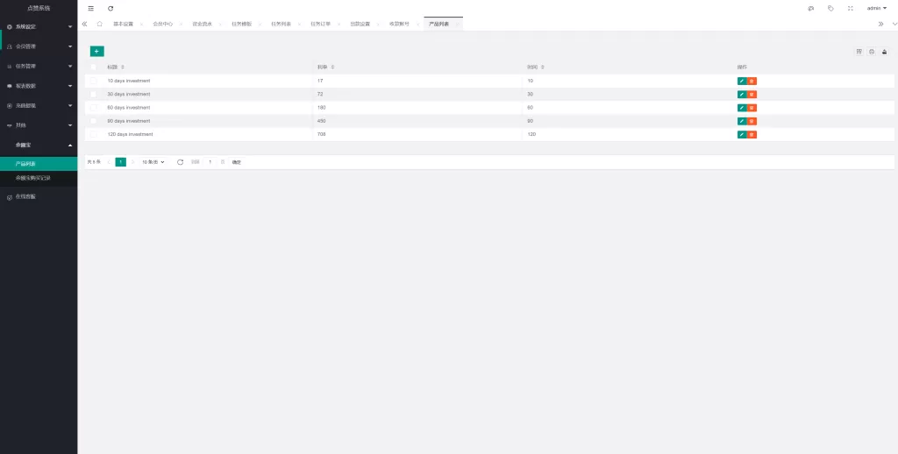Open the column filter icon above table
This screenshot has width=898, height=454.
pyautogui.click(x=859, y=52)
